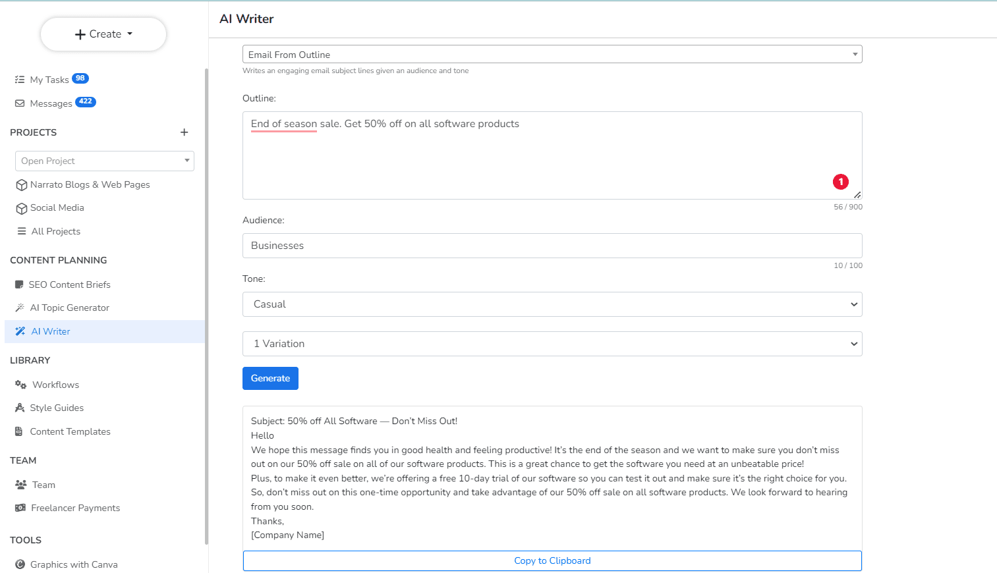Open My Tasks
The height and width of the screenshot is (573, 997).
(49, 80)
